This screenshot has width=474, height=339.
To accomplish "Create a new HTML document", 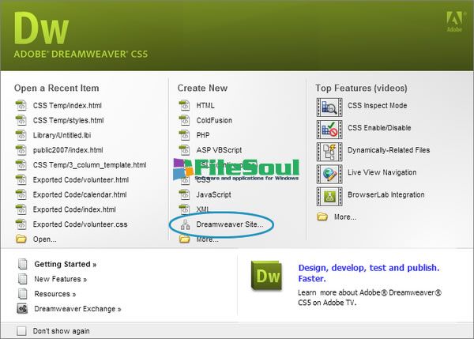I will (205, 105).
